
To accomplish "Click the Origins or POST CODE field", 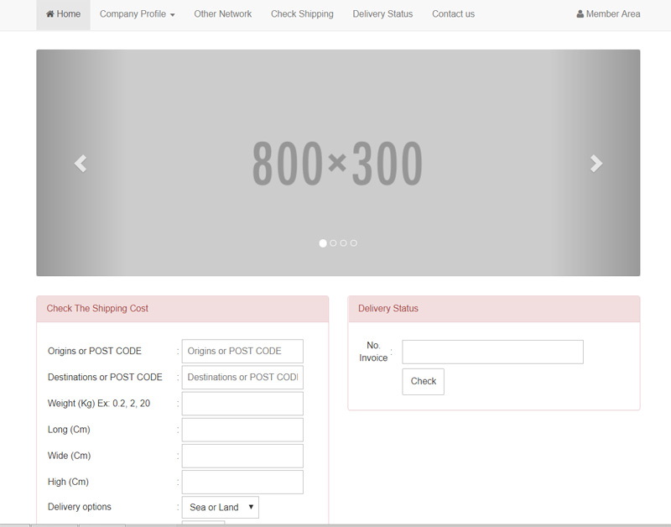I will 242,352.
